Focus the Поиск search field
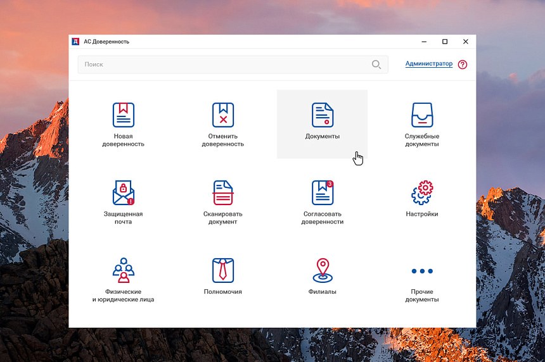 click(x=233, y=65)
